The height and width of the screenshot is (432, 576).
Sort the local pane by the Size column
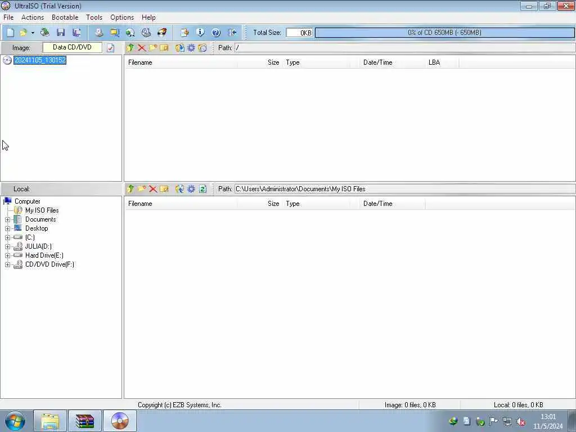point(260,204)
